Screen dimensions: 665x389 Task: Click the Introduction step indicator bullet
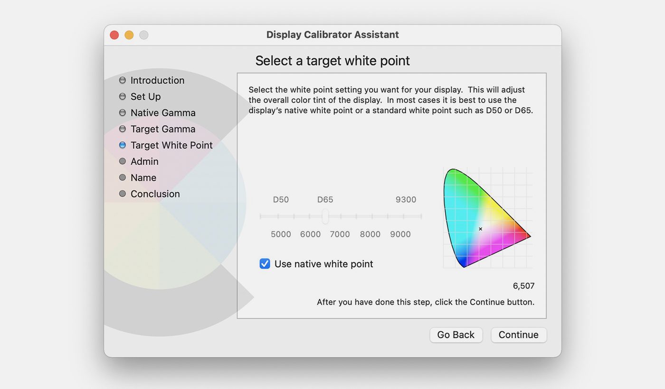[123, 80]
